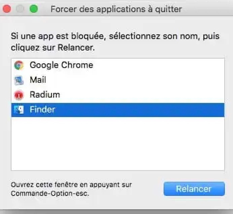Image resolution: width=233 pixels, height=214 pixels.
Task: Click the red Radium app icon
Action: pyautogui.click(x=19, y=95)
